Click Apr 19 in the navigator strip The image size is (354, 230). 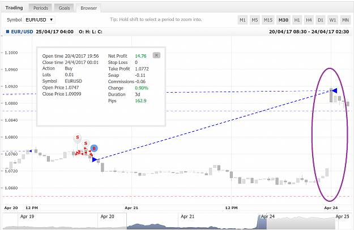(x=27, y=216)
